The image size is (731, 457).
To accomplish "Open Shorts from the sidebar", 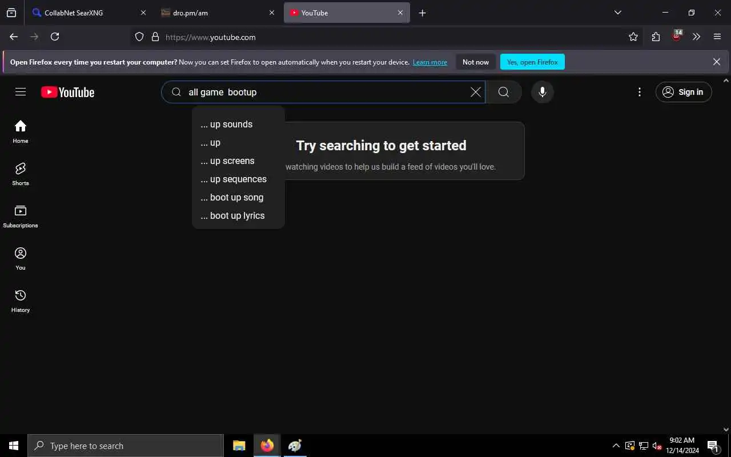I will coord(21,174).
